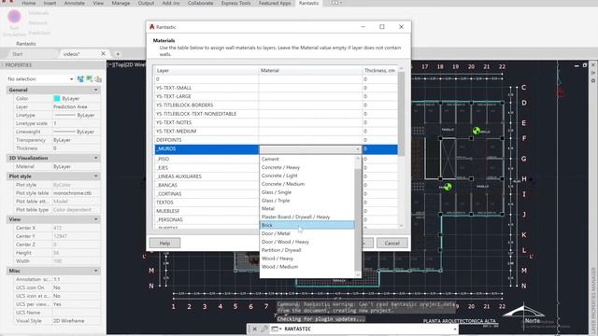Open the _MUROS material combo box

click(x=310, y=149)
